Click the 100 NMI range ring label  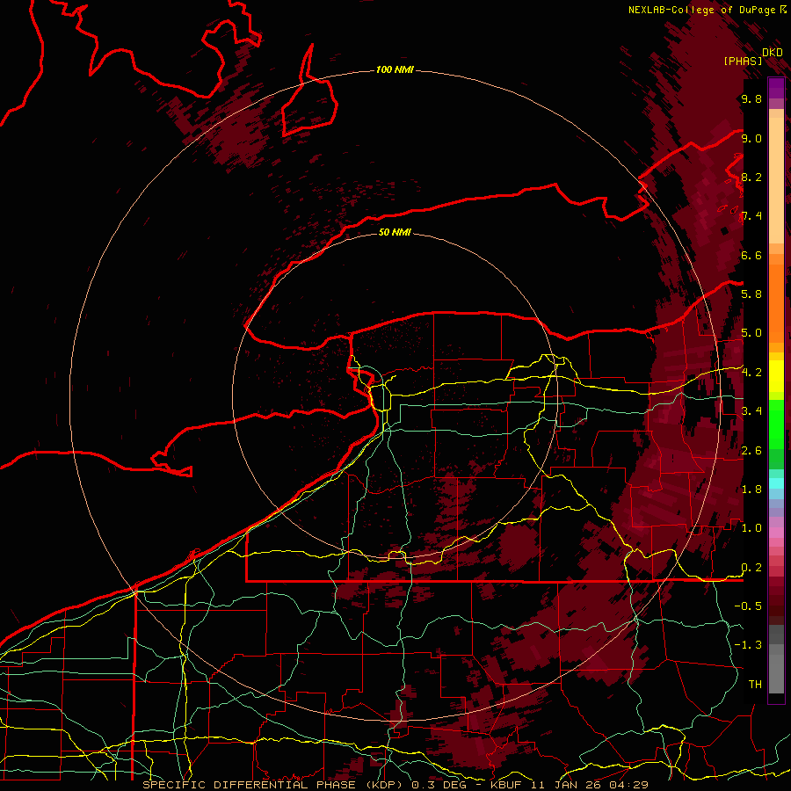(x=395, y=69)
